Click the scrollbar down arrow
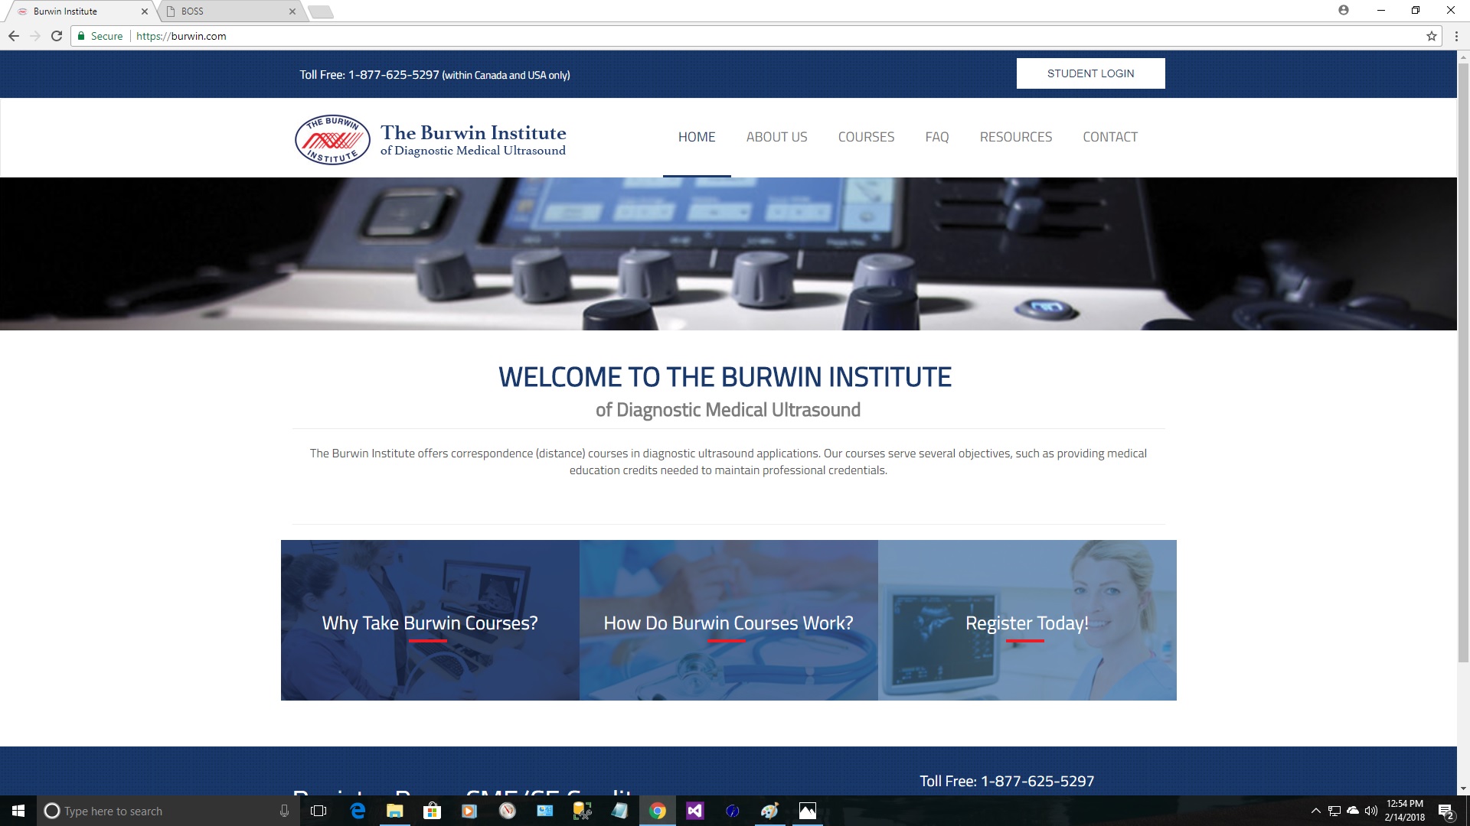This screenshot has width=1470, height=826. (1463, 789)
